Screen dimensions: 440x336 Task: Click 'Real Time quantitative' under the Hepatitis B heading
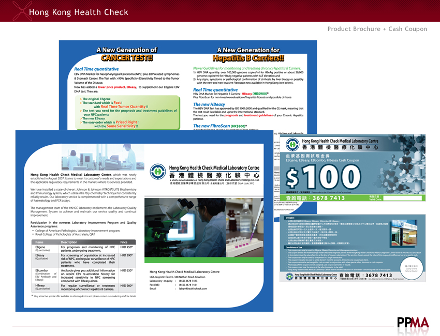[215, 89]
